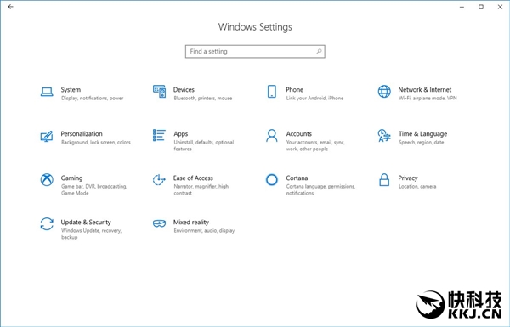The image size is (510, 327).
Task: Open the Mixed reality text link
Action: (191, 222)
